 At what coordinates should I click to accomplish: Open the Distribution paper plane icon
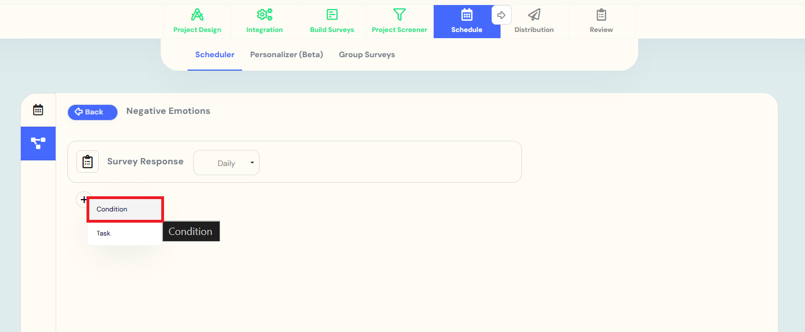click(x=534, y=15)
